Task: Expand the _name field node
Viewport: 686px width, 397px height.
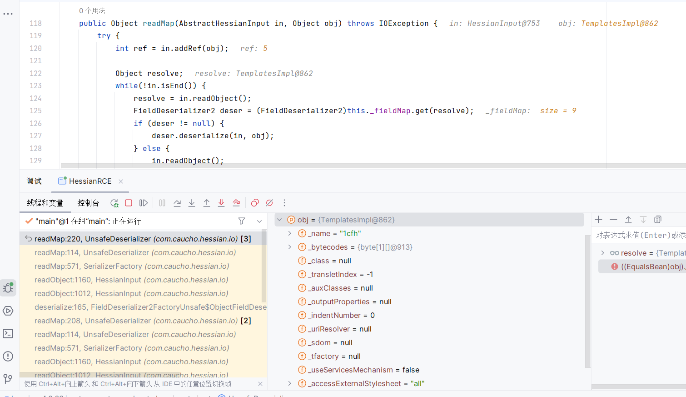Action: click(x=290, y=233)
